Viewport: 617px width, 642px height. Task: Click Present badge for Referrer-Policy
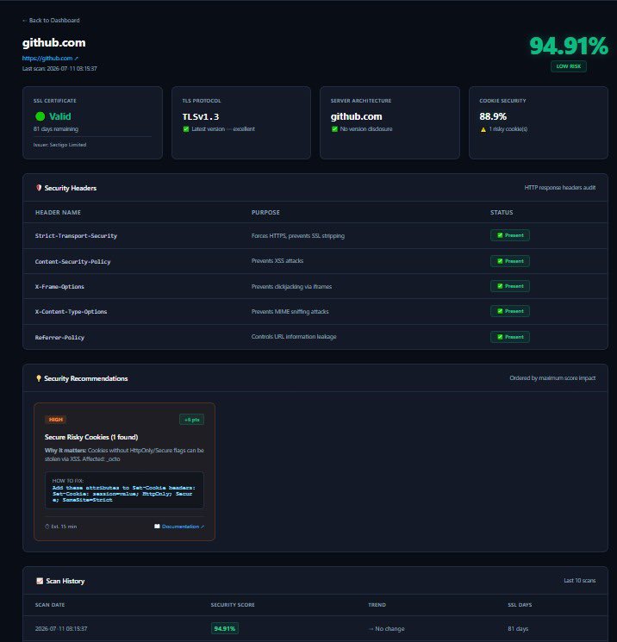[510, 337]
